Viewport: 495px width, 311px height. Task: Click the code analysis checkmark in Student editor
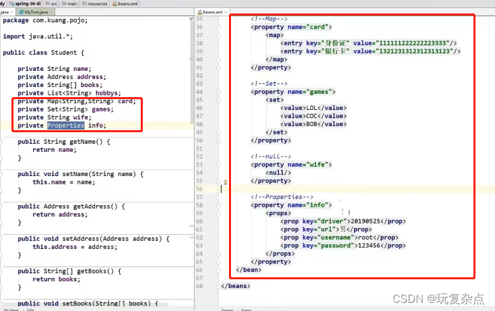191,20
